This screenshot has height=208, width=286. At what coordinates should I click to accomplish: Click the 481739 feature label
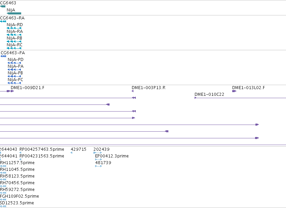point(103,163)
